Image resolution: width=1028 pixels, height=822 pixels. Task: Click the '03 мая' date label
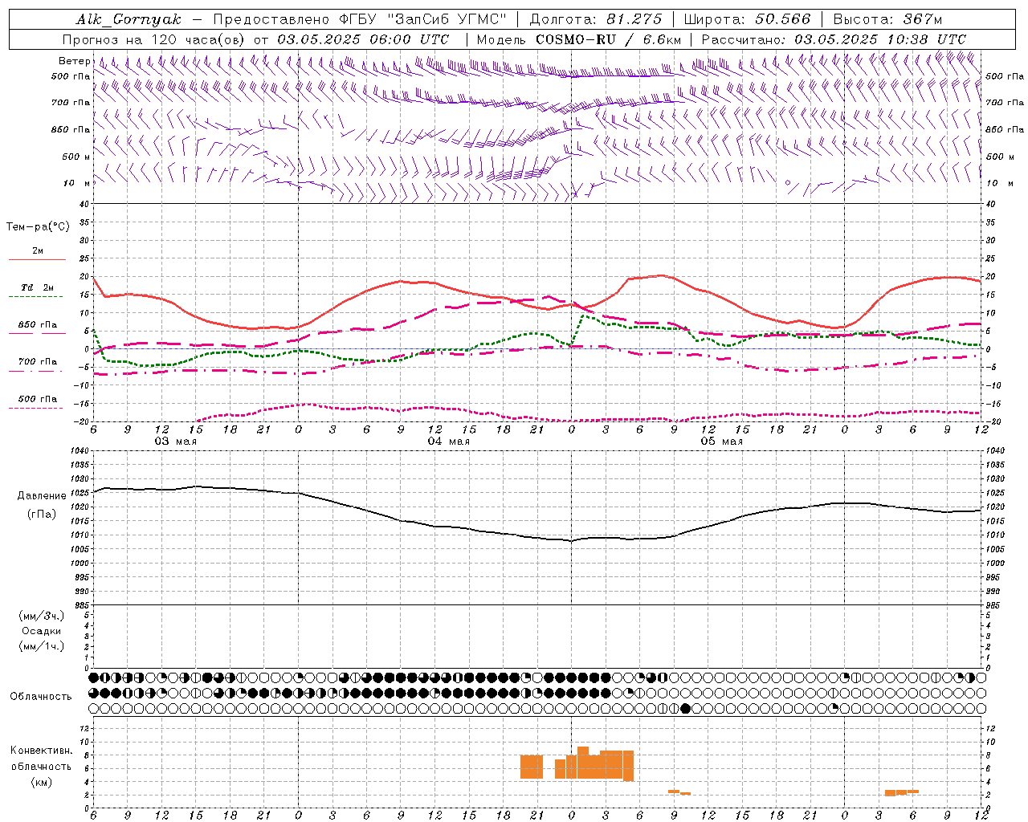(175, 442)
